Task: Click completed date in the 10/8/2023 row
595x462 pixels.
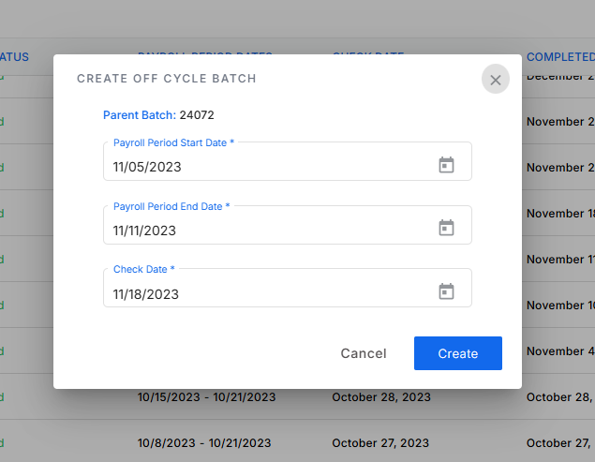Action: tap(560, 443)
